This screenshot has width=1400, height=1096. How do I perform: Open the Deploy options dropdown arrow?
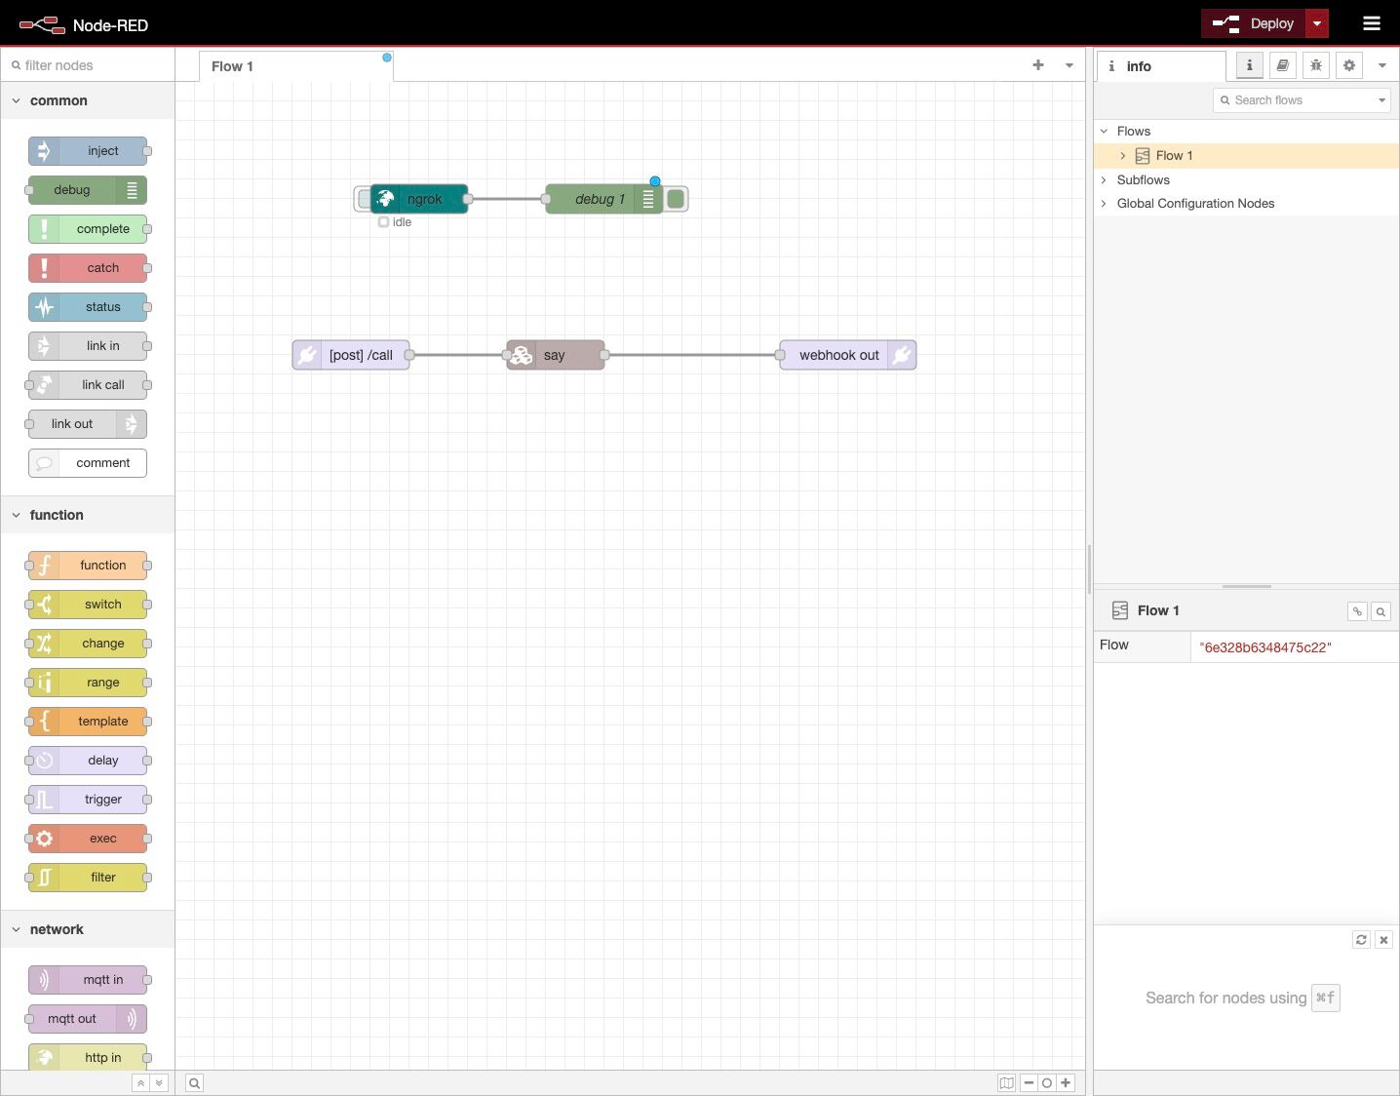click(1316, 22)
